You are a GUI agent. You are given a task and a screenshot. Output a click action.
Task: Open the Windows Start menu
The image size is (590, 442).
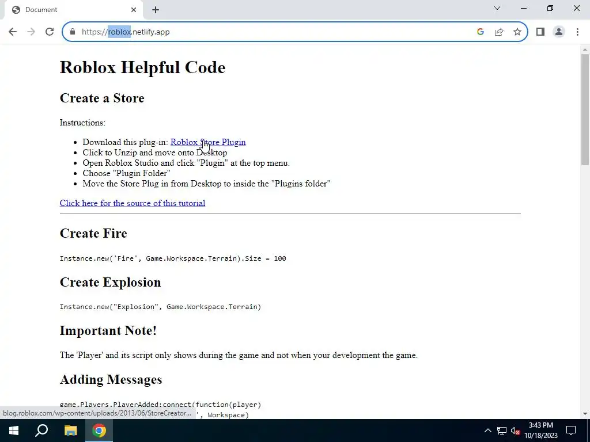click(x=14, y=430)
